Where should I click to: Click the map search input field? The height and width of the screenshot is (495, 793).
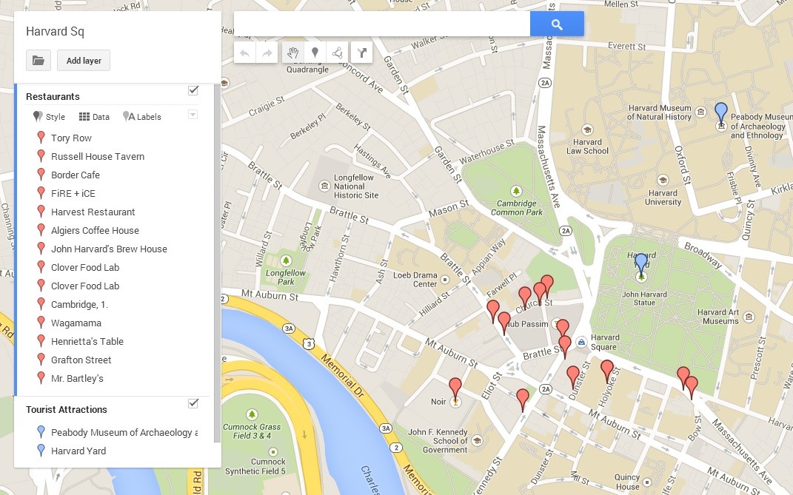[381, 24]
